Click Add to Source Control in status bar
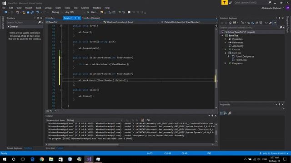 coord(274,153)
